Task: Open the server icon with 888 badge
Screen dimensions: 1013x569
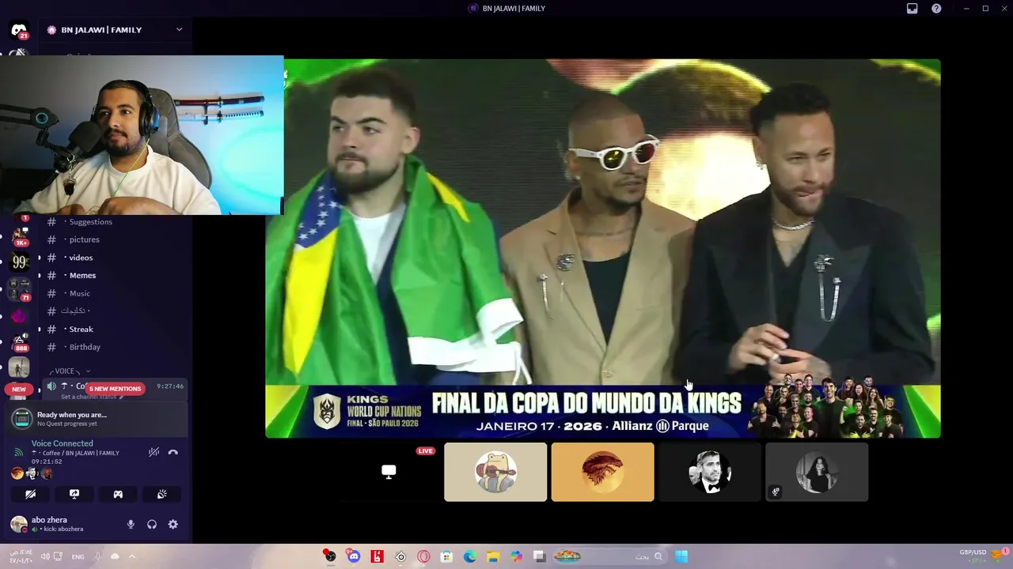Action: 19,341
